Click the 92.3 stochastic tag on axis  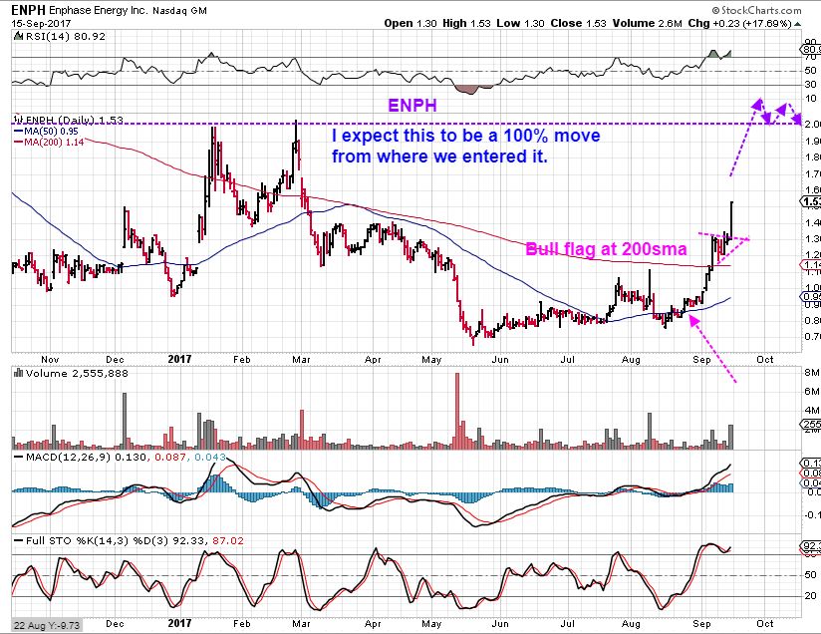[x=810, y=546]
